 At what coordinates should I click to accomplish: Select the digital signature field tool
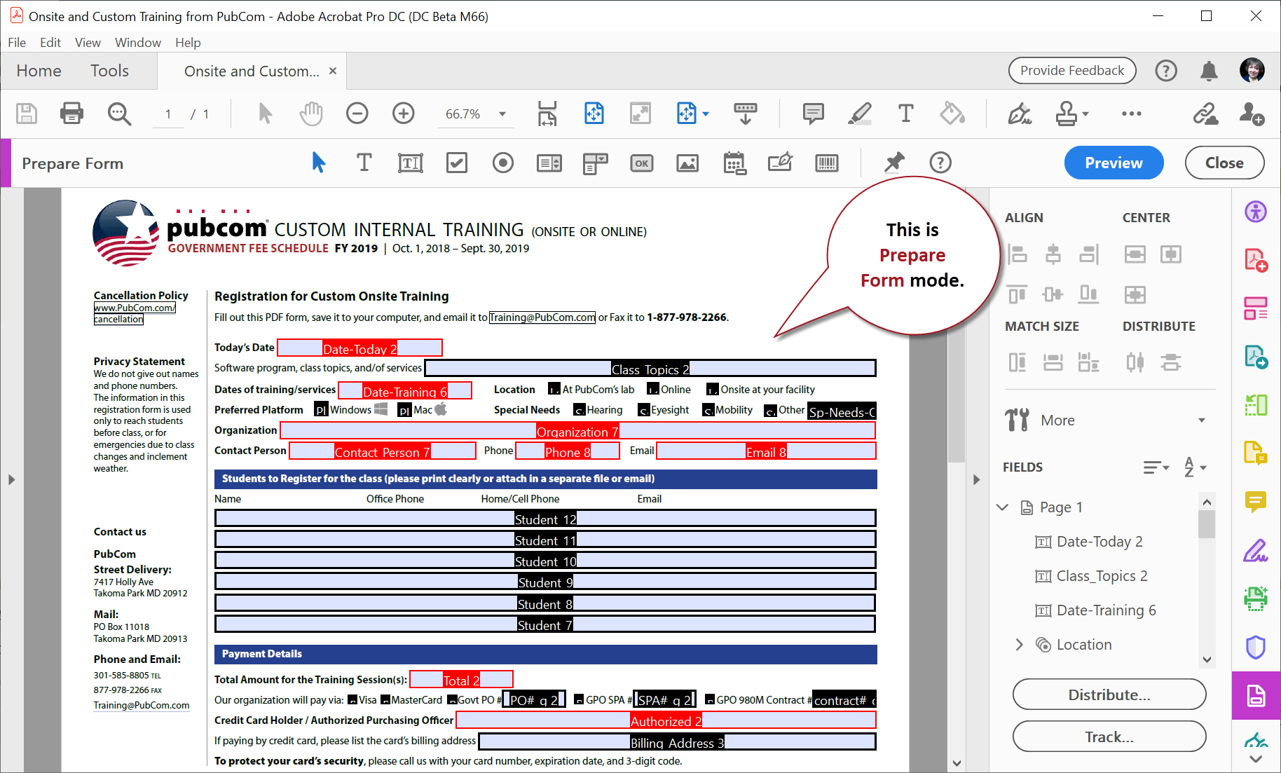pyautogui.click(x=780, y=163)
